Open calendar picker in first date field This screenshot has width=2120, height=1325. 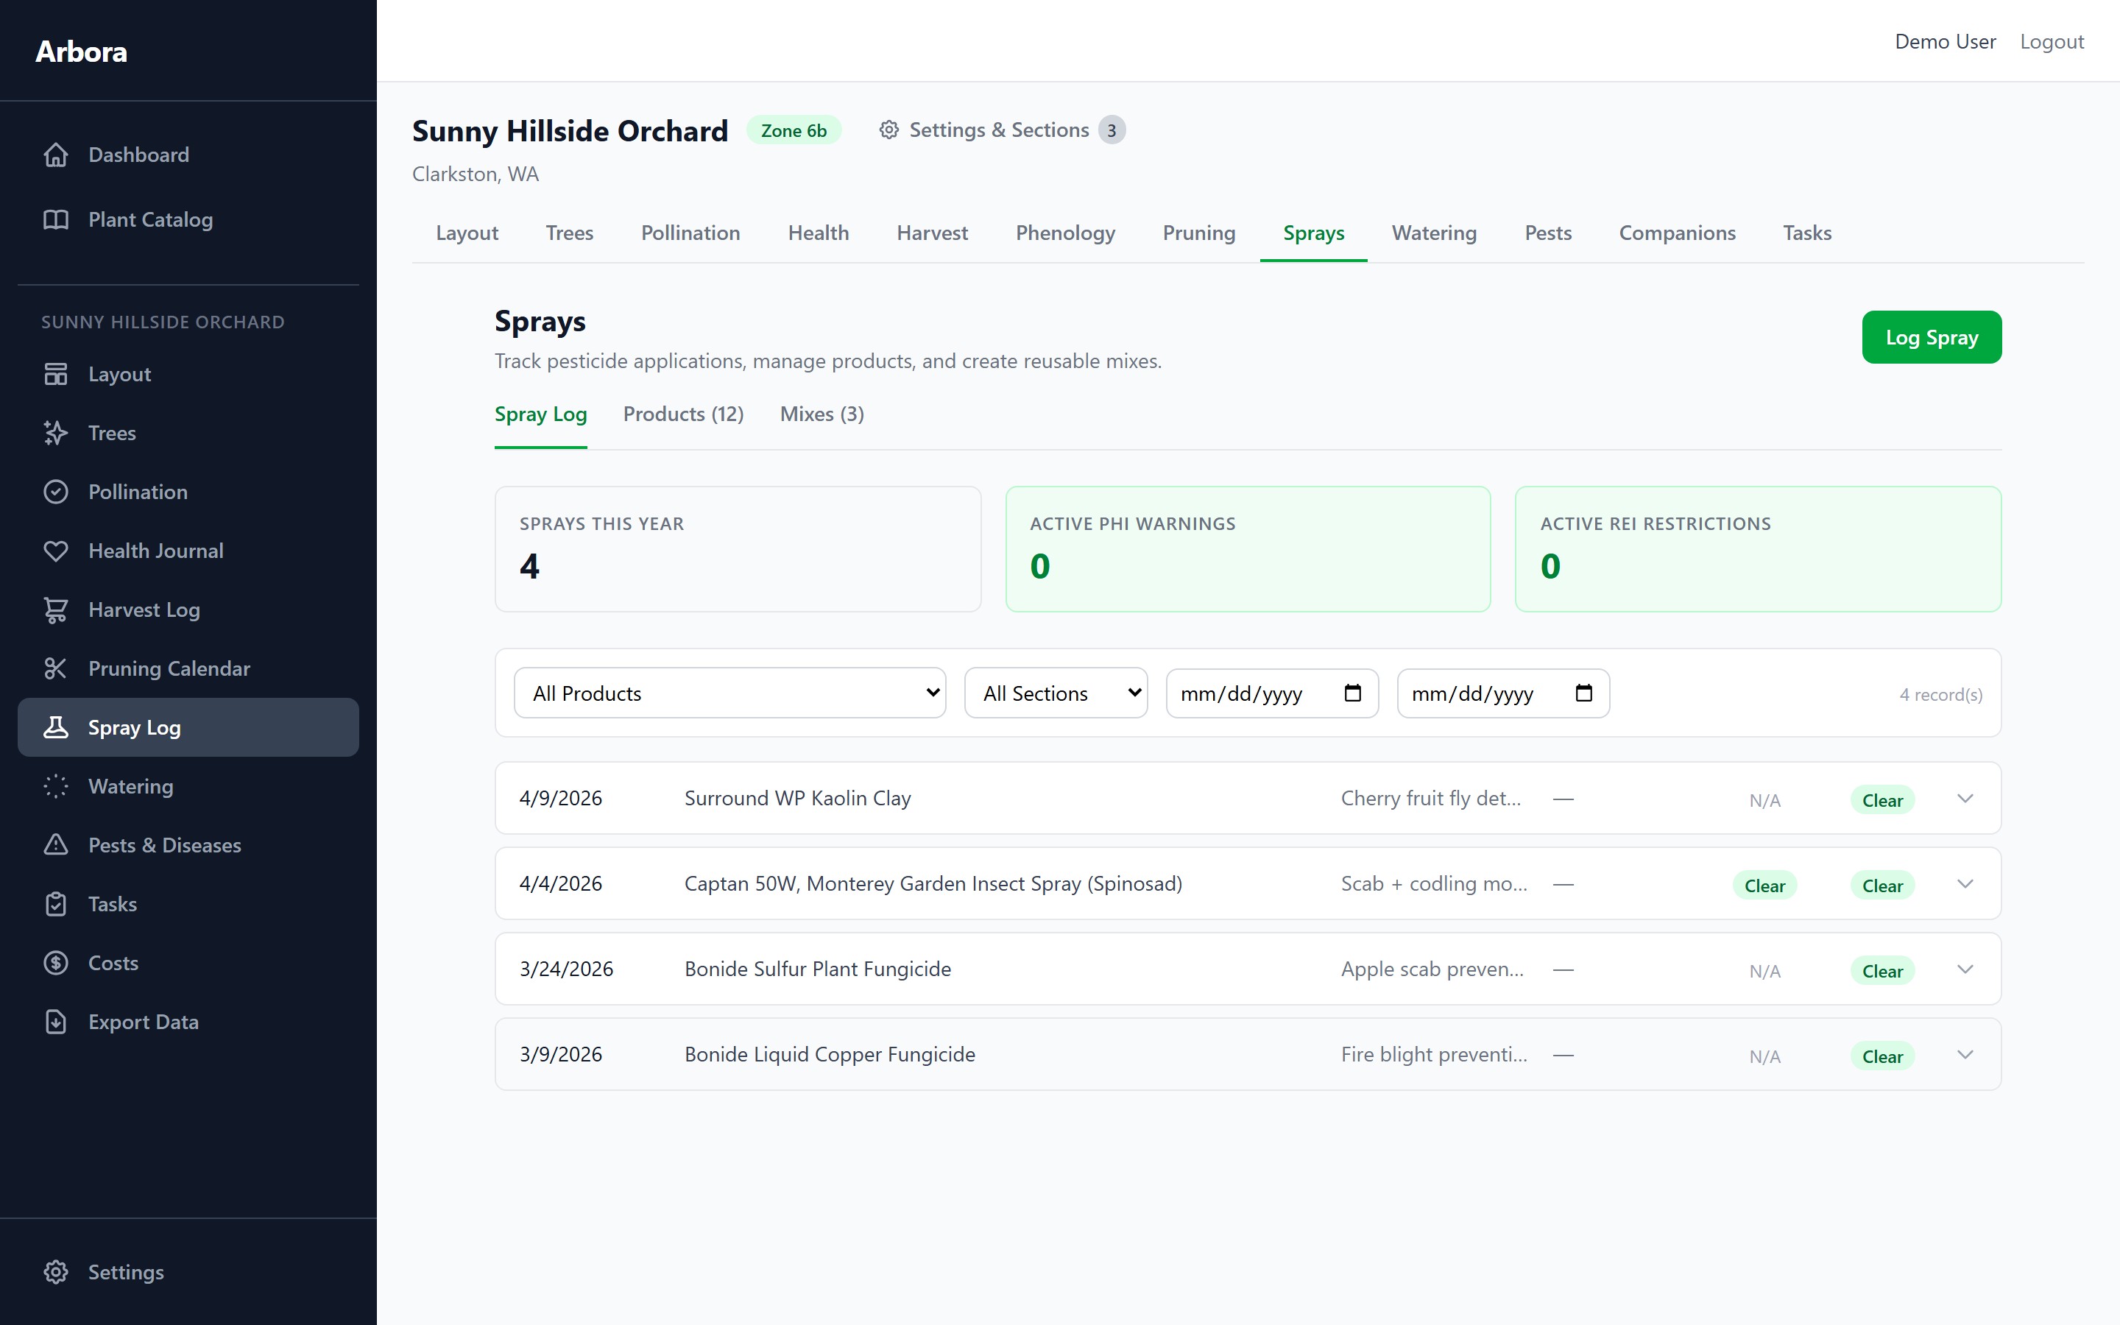point(1352,693)
